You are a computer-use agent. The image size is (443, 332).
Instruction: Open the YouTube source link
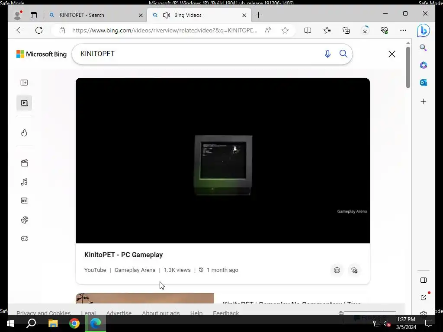[95, 270]
